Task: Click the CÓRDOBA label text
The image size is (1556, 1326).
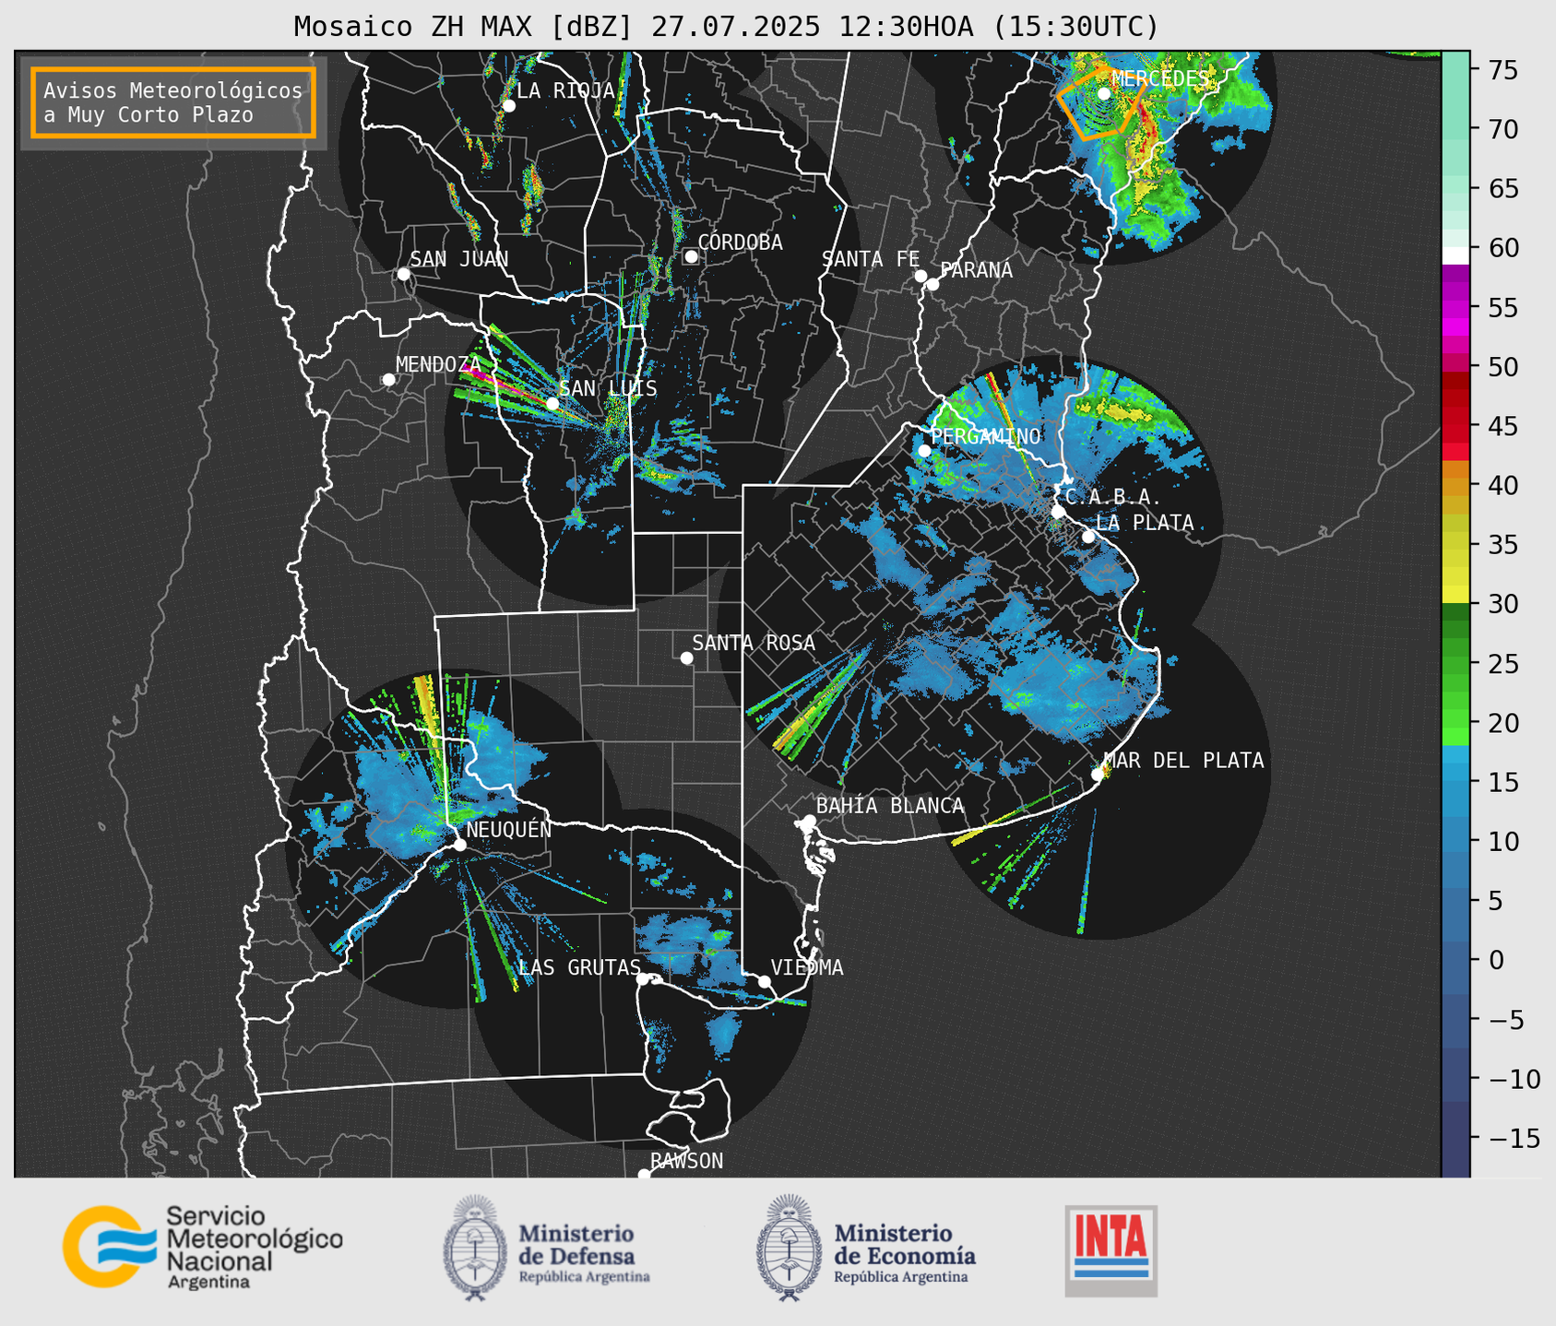Action: coord(740,242)
